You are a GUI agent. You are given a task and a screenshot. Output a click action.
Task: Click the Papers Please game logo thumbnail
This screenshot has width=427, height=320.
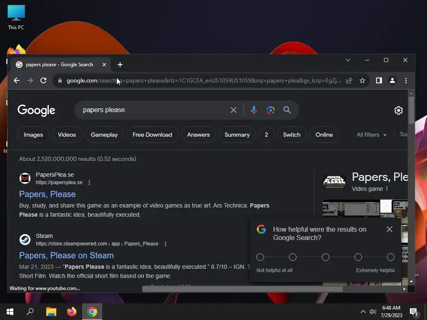tap(334, 182)
